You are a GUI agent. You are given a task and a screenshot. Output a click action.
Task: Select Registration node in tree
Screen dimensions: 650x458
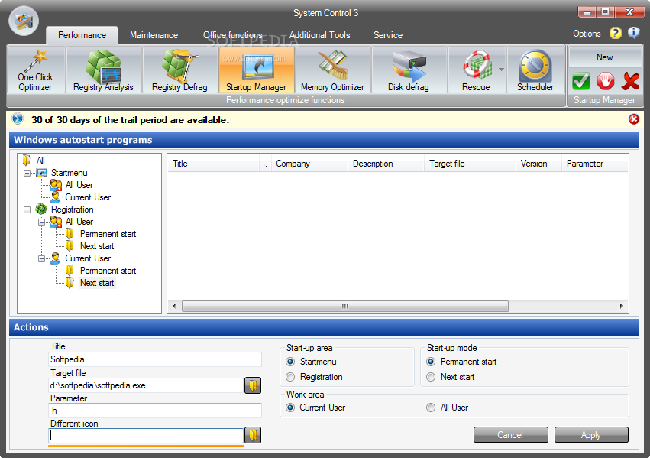(x=72, y=210)
